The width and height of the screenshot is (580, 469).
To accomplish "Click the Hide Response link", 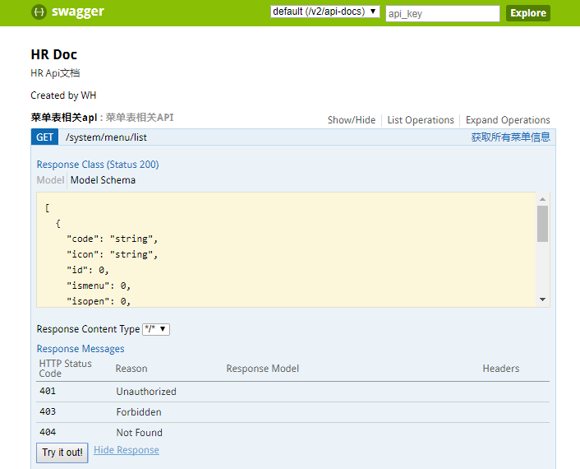I will point(127,450).
